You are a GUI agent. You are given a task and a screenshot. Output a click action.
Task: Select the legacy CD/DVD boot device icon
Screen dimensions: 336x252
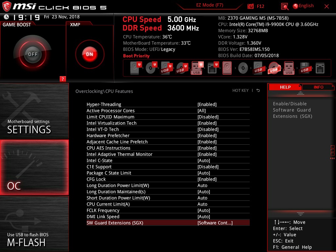(x=243, y=68)
